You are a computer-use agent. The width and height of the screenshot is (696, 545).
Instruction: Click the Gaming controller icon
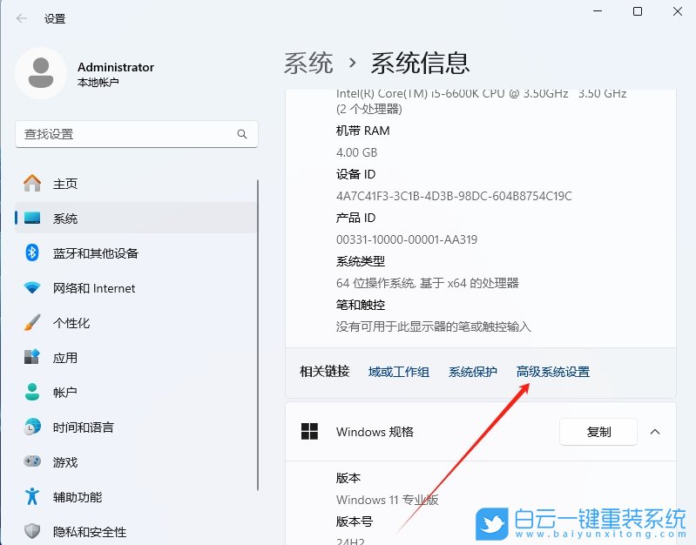pyautogui.click(x=32, y=461)
